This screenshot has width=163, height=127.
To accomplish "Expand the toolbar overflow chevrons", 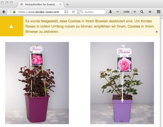I will click(x=150, y=12).
